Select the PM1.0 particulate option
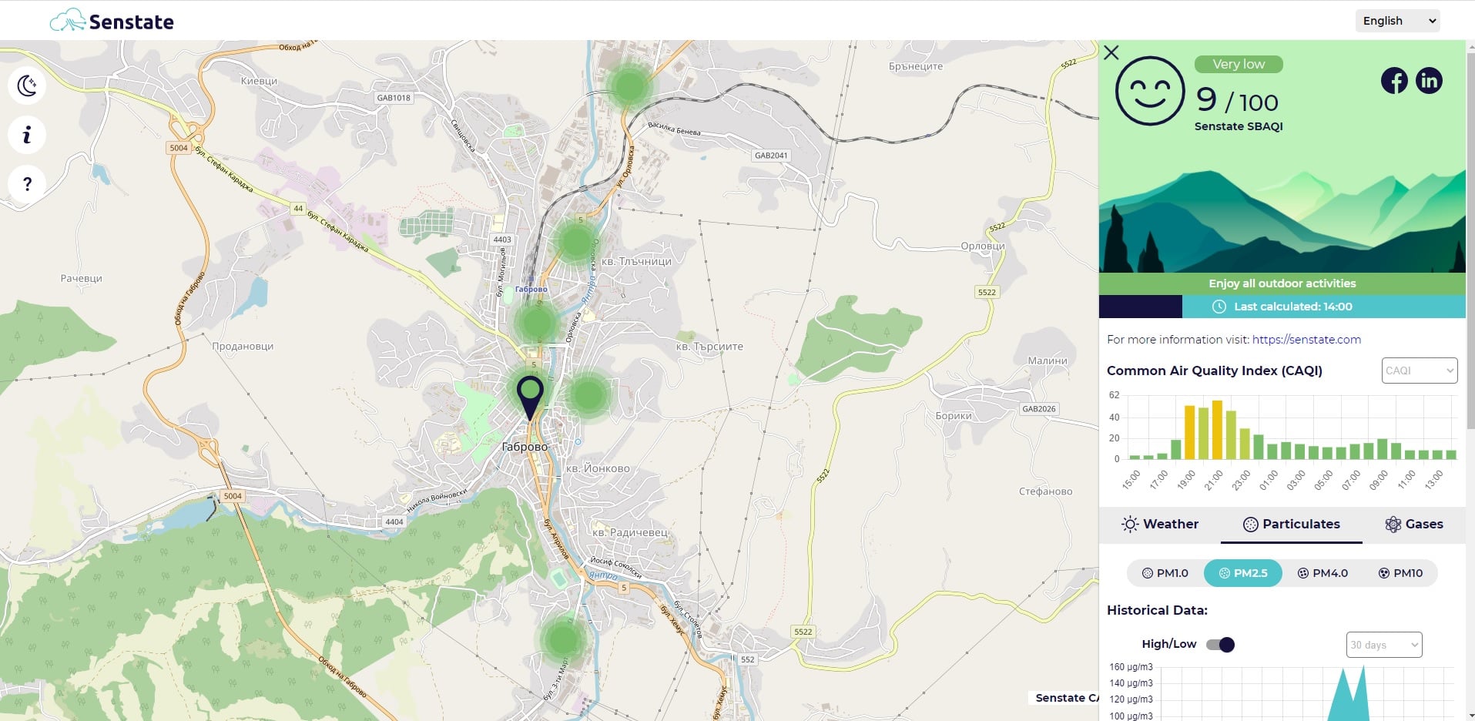This screenshot has width=1475, height=721. click(x=1165, y=573)
